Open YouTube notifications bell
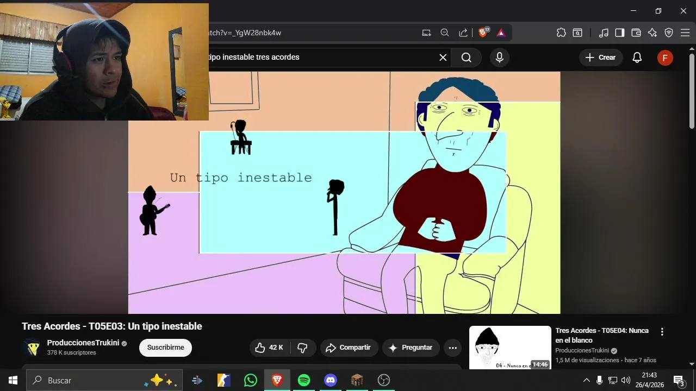 (637, 58)
